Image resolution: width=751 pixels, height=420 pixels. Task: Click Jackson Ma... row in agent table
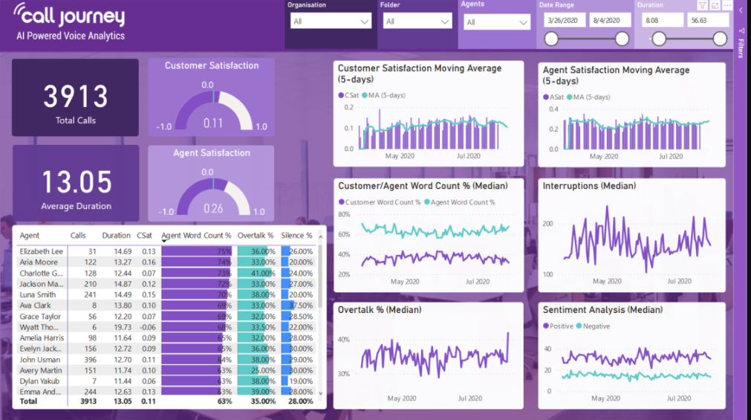(166, 284)
